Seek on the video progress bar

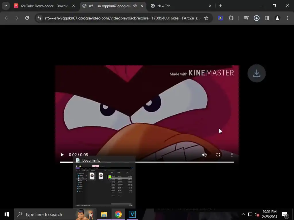tap(147, 162)
